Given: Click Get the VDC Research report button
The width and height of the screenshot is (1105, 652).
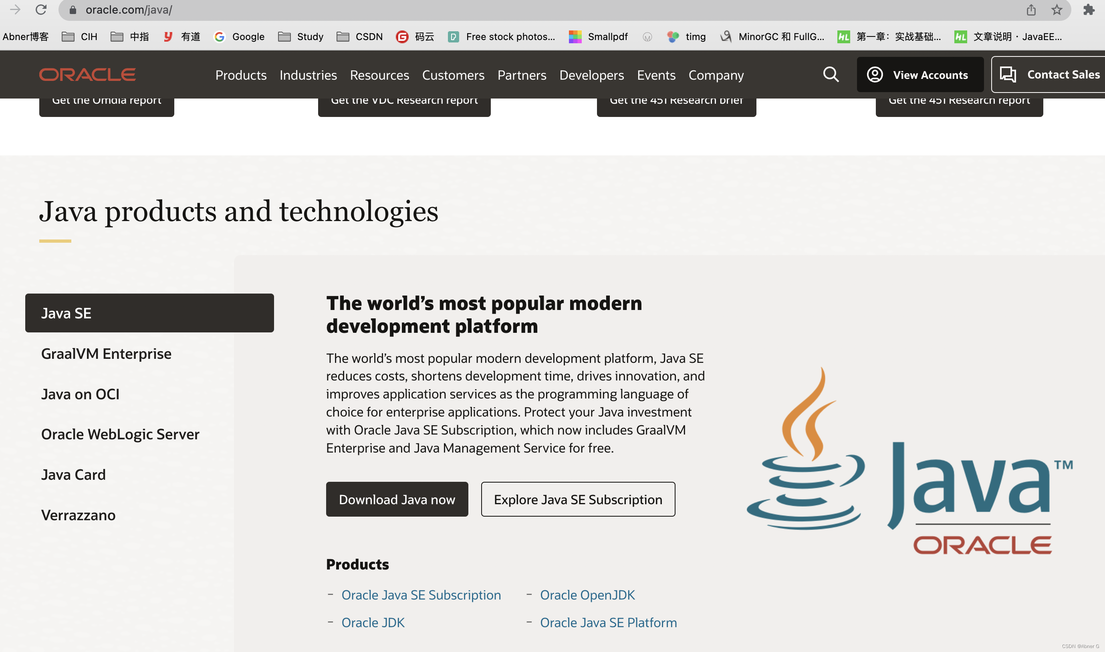Looking at the screenshot, I should coord(404,107).
